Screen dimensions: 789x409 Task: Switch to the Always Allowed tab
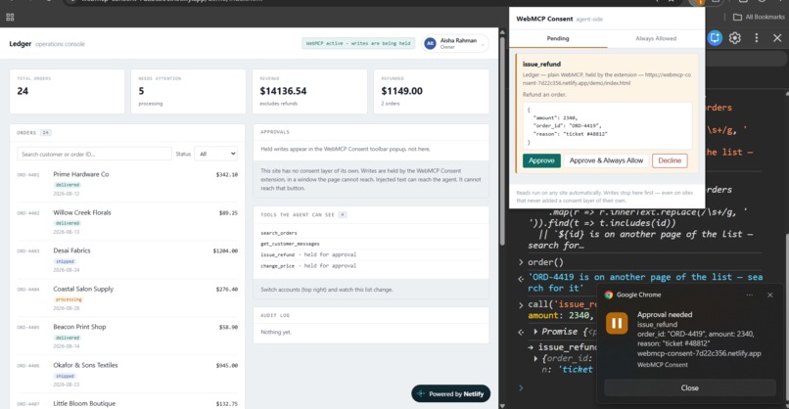656,39
